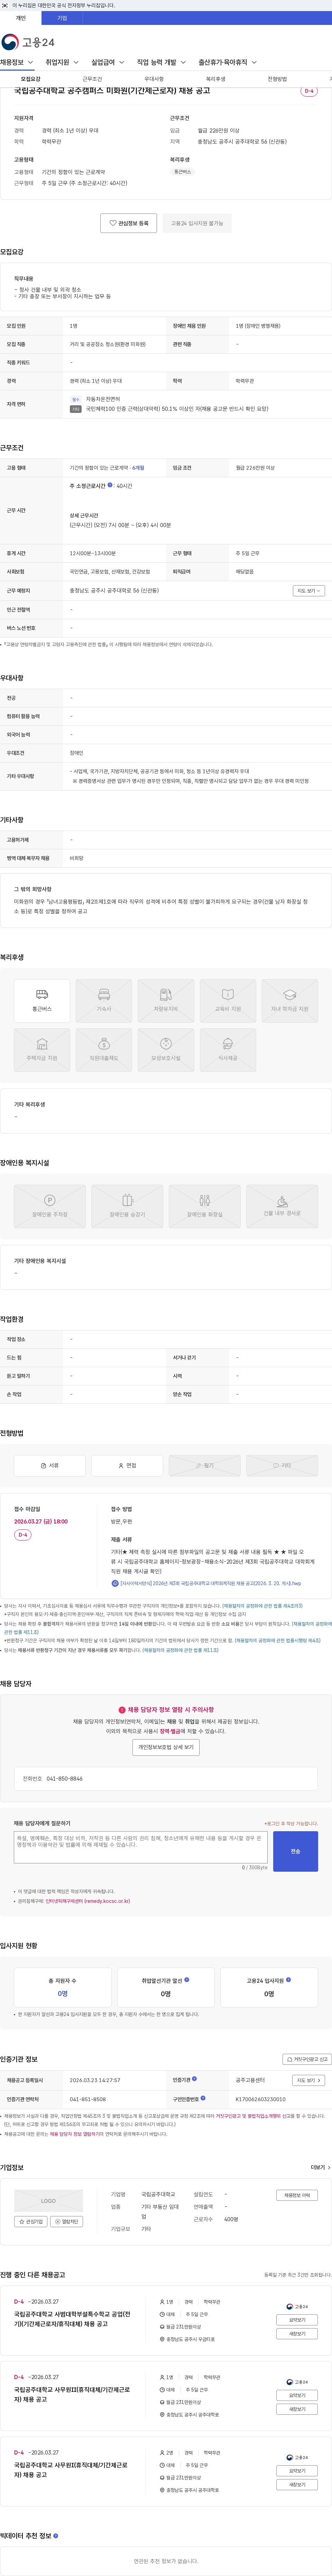
Task: Switch to the 개인 tab
Action: (21, 18)
